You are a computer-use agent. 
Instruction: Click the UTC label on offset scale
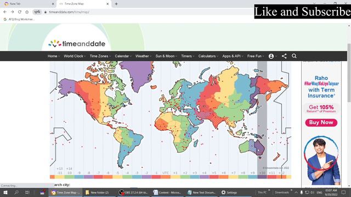pos(166,173)
